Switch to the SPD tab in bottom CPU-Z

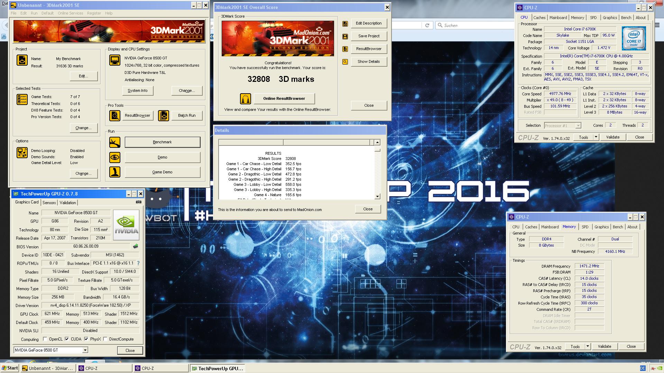pyautogui.click(x=585, y=227)
